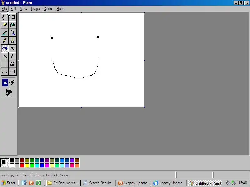Screen dimensions: 250x187
Task: Switch to the C:\Documents taskbar window
Action: [63, 183]
